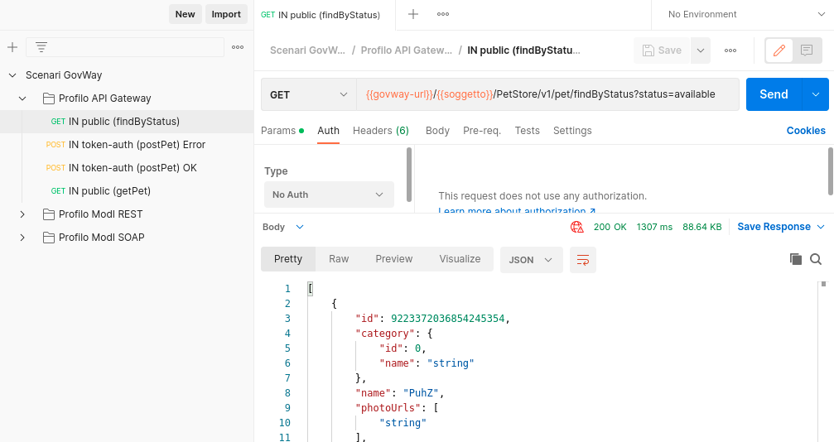Screen dimensions: 834x442
Task: Send the request
Action: [774, 94]
